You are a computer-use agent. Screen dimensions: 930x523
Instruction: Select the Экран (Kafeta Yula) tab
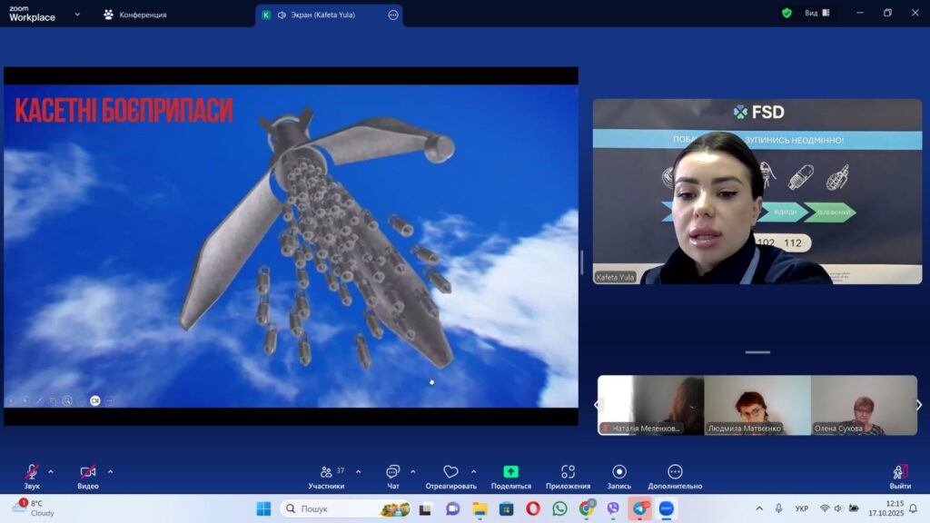point(322,15)
